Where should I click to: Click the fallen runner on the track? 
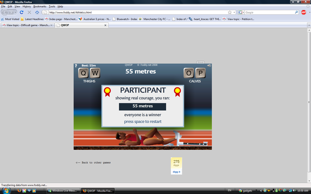147,137
